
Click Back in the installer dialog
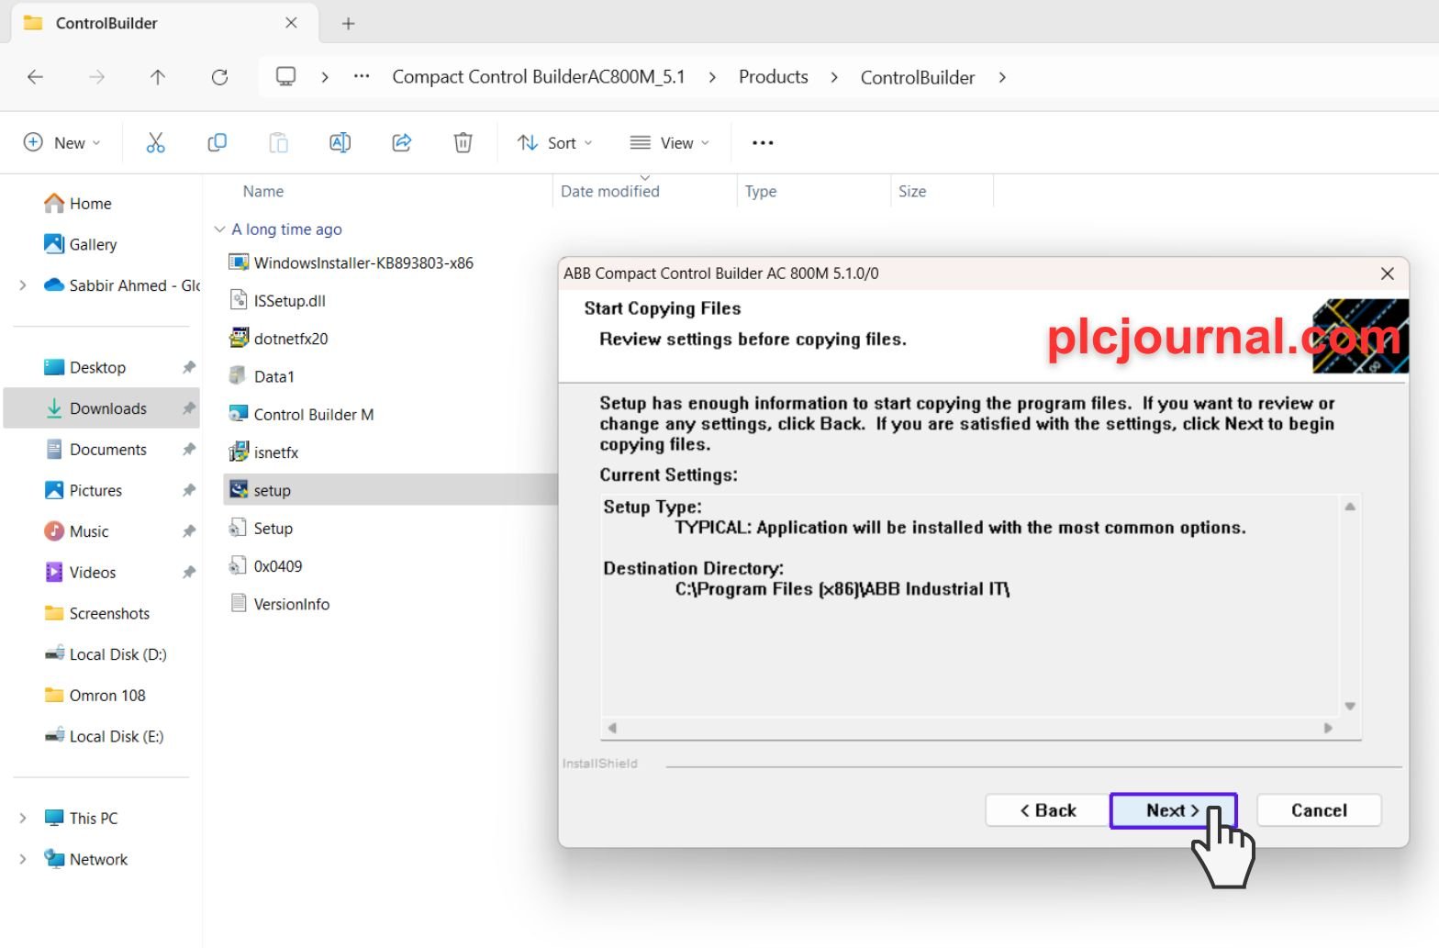pyautogui.click(x=1048, y=810)
